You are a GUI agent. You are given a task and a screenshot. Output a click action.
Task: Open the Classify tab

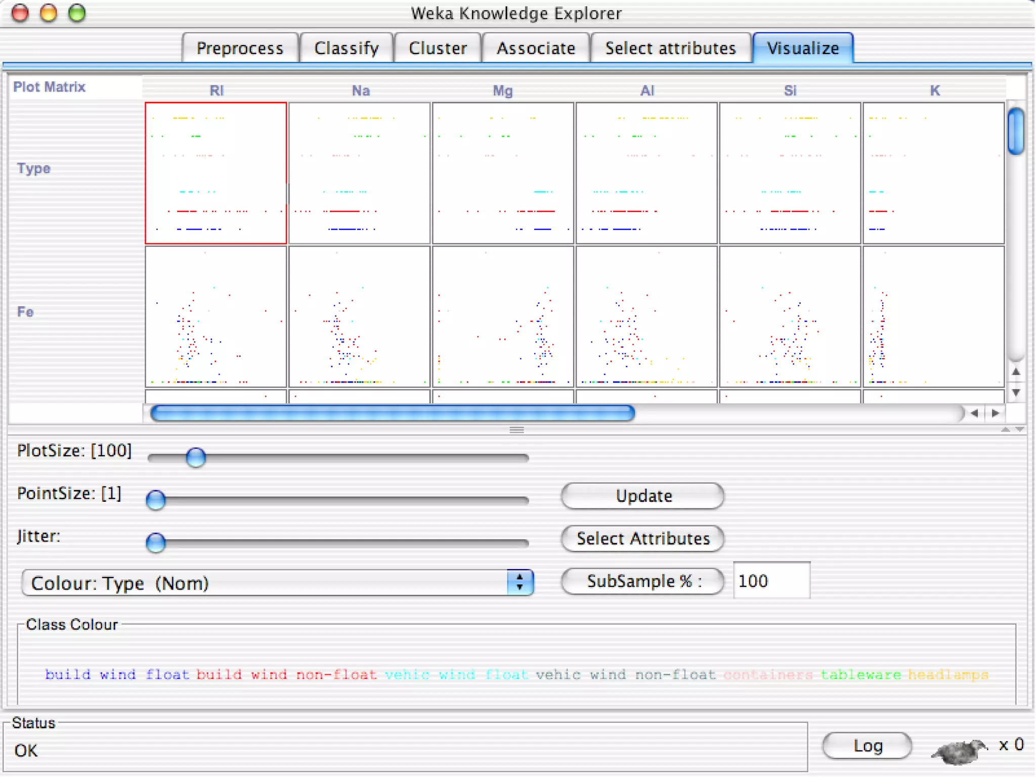click(347, 48)
